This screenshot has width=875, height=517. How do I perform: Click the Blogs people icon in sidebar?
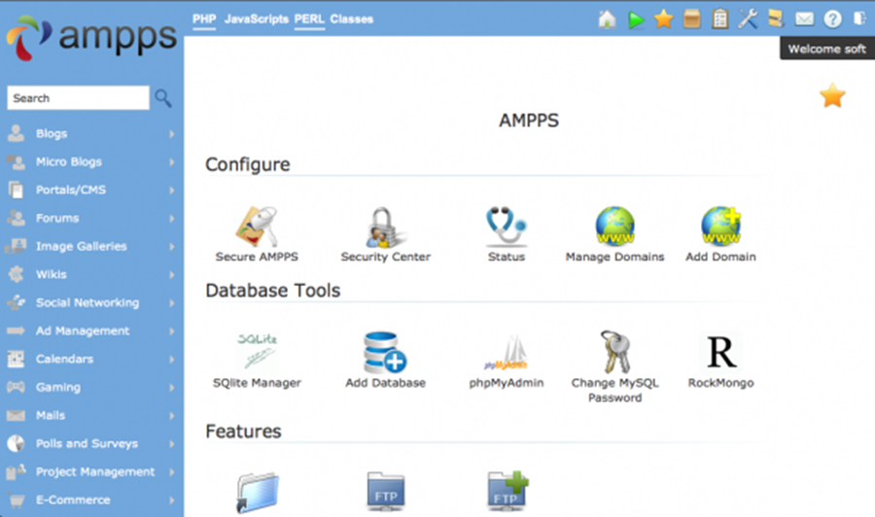click(x=17, y=133)
